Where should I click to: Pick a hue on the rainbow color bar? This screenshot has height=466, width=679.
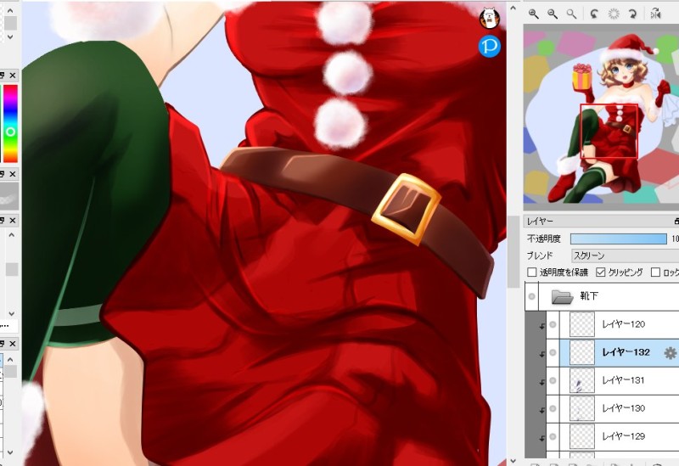click(x=10, y=123)
